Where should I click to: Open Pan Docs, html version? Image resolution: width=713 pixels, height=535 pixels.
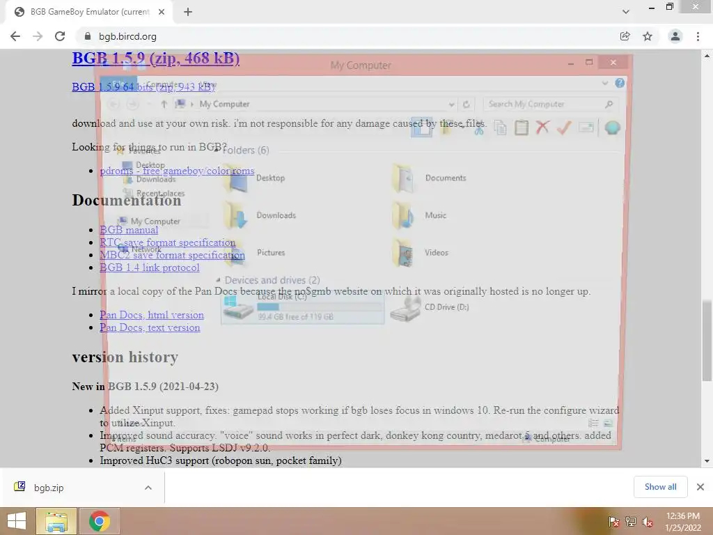151,315
